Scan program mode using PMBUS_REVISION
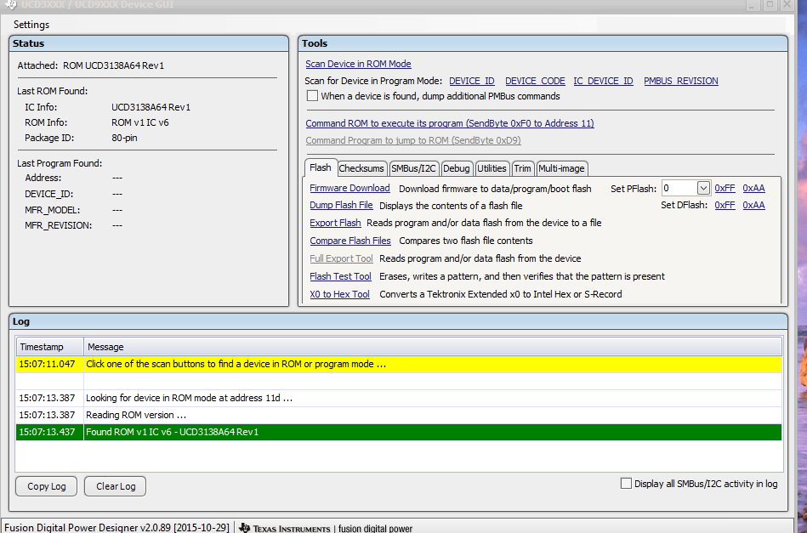This screenshot has height=533, width=807. click(x=681, y=81)
